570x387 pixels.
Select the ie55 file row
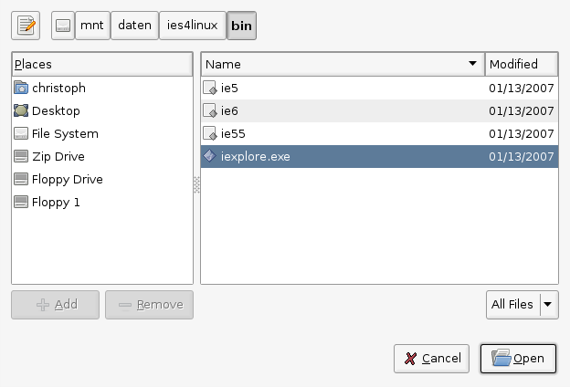point(347,134)
